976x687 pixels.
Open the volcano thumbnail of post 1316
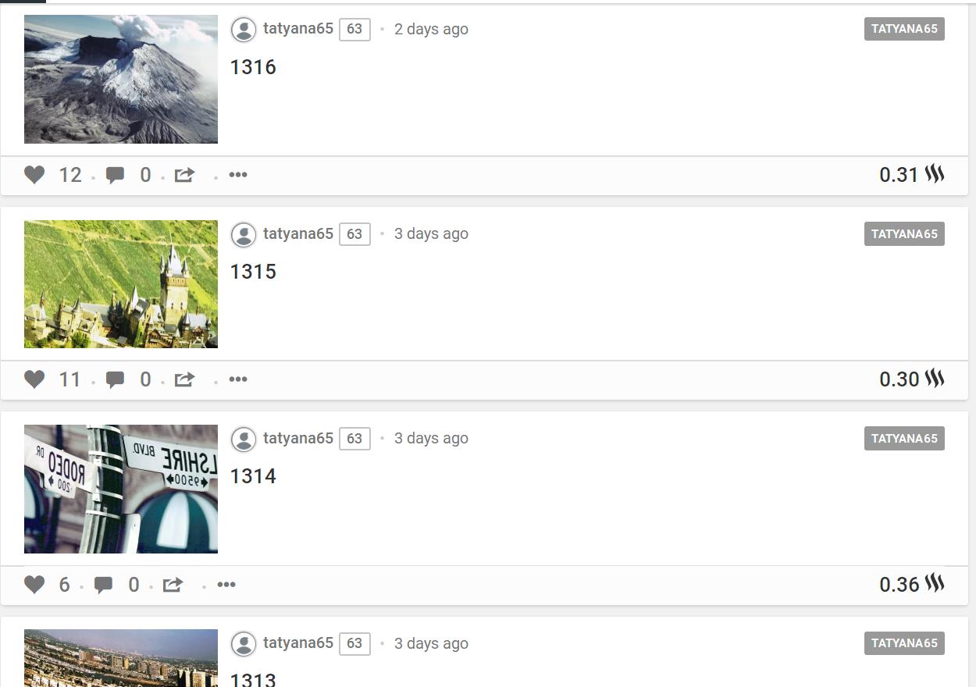(121, 79)
